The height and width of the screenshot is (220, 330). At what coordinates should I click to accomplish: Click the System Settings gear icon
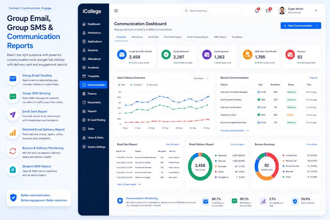pos(84,147)
